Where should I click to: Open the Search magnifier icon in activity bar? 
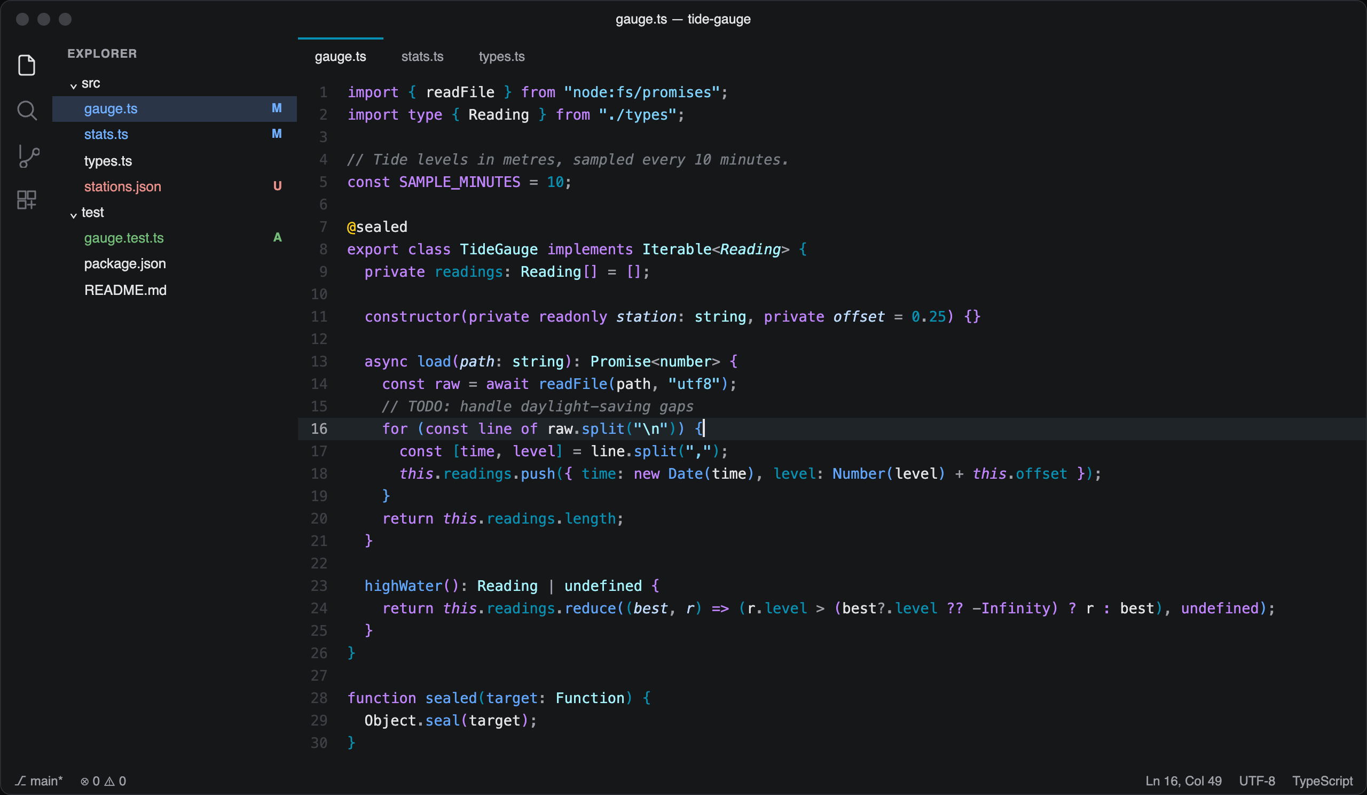pos(27,110)
